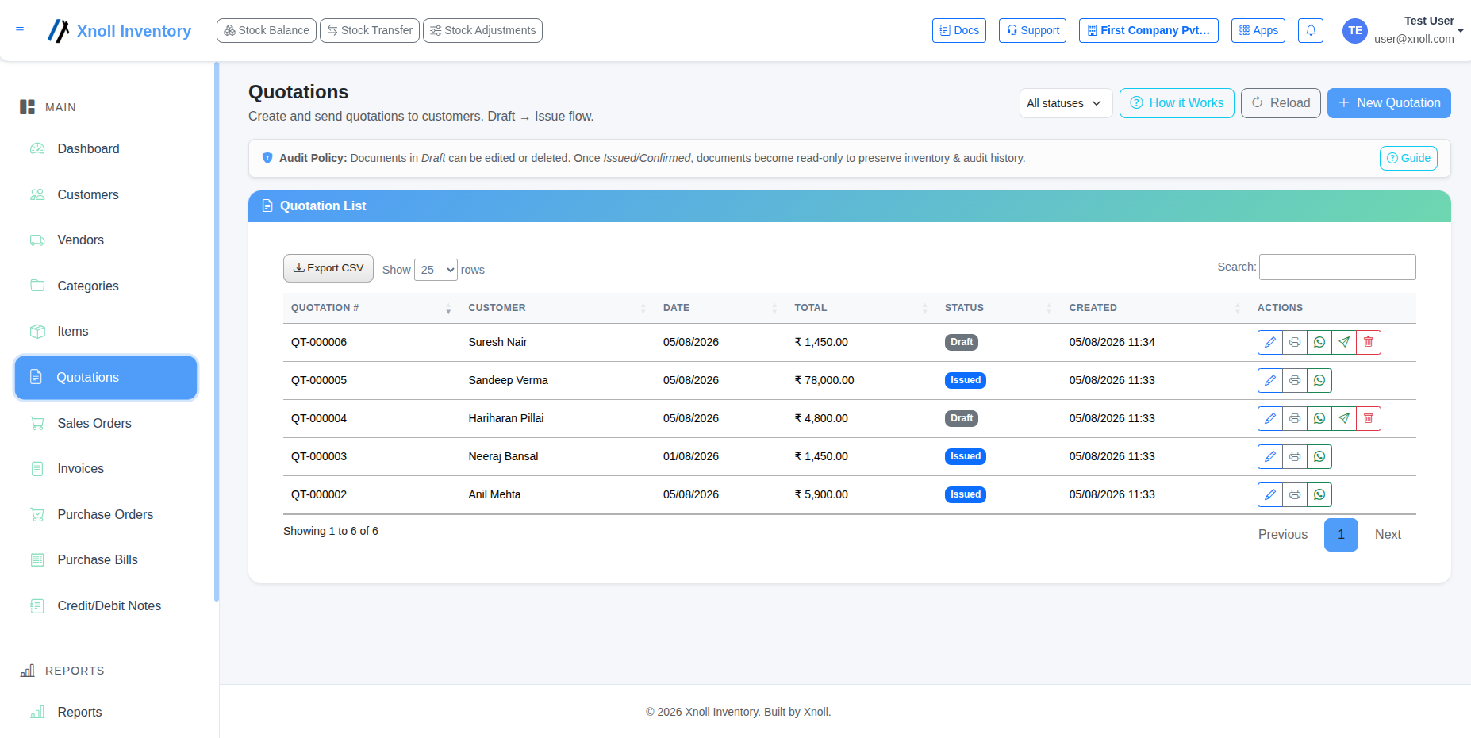Viewport: 1471px width, 738px height.
Task: Edit quotation QT-000004
Action: [x=1270, y=418]
